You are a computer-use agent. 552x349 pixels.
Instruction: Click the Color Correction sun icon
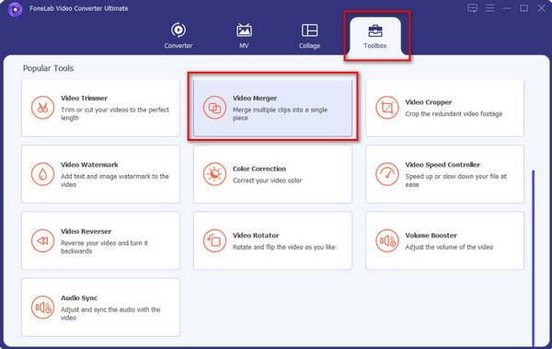214,174
